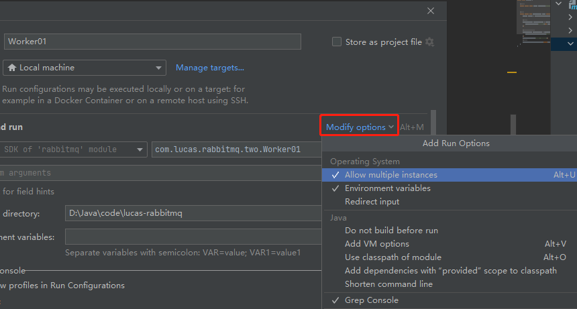The width and height of the screenshot is (577, 309).
Task: Open the Local machine target dropdown
Action: tap(158, 68)
